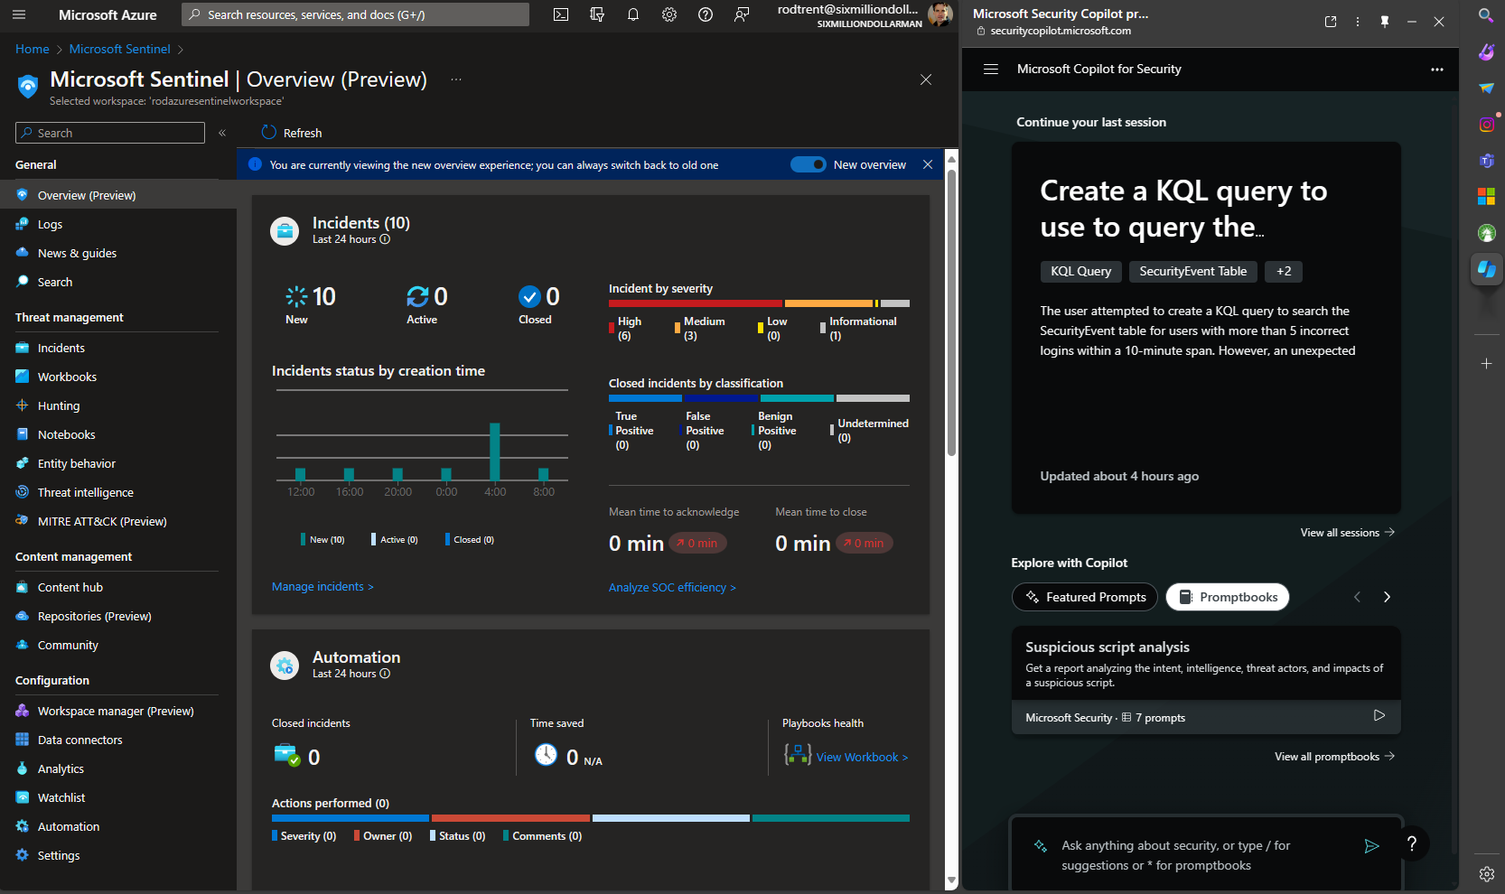Image resolution: width=1505 pixels, height=894 pixels.
Task: Click the Medium severity orange bar
Action: pos(828,303)
